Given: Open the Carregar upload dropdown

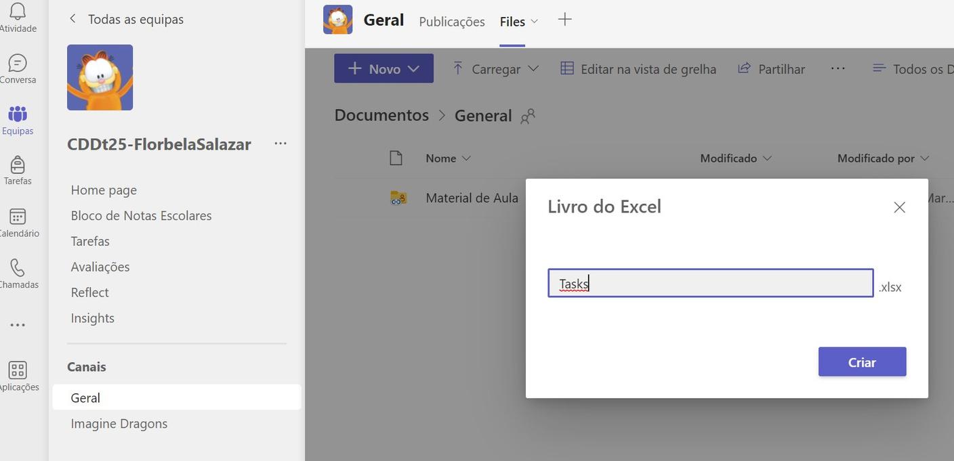Looking at the screenshot, I should [495, 68].
